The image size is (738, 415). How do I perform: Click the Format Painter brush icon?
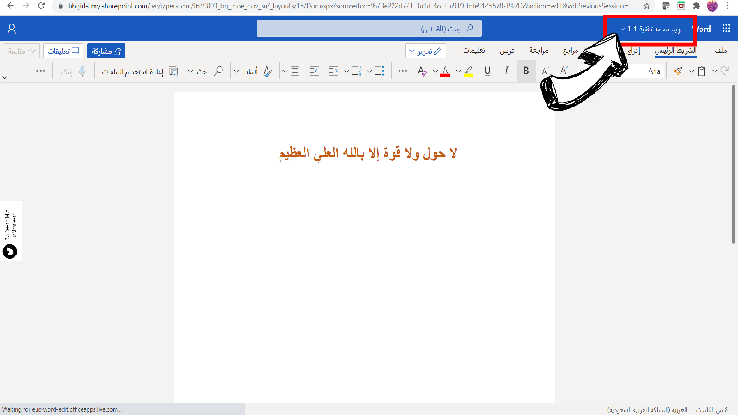click(x=678, y=71)
